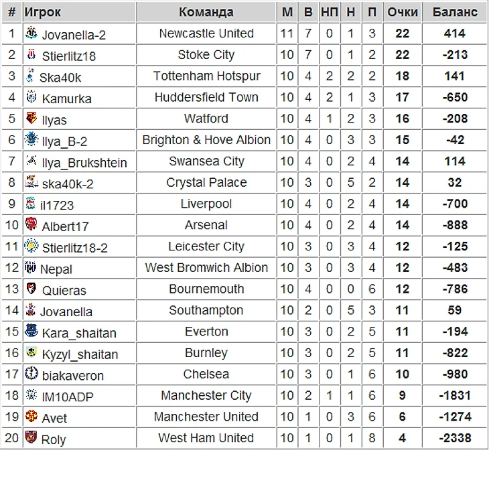Select the Manchester City team name
The image size is (489, 497).
(206, 396)
